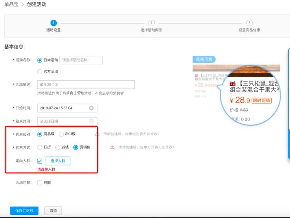290x218 pixels.
Task: Select the 官方活动 radio button
Action: click(39, 72)
